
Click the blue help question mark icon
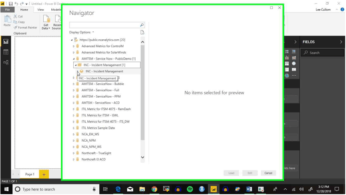click(342, 9)
